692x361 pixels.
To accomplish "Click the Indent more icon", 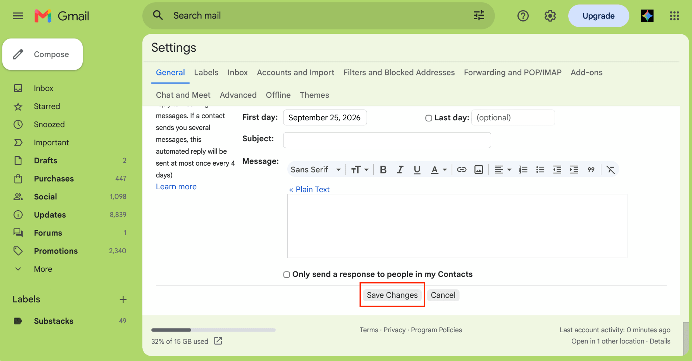I will pyautogui.click(x=574, y=170).
